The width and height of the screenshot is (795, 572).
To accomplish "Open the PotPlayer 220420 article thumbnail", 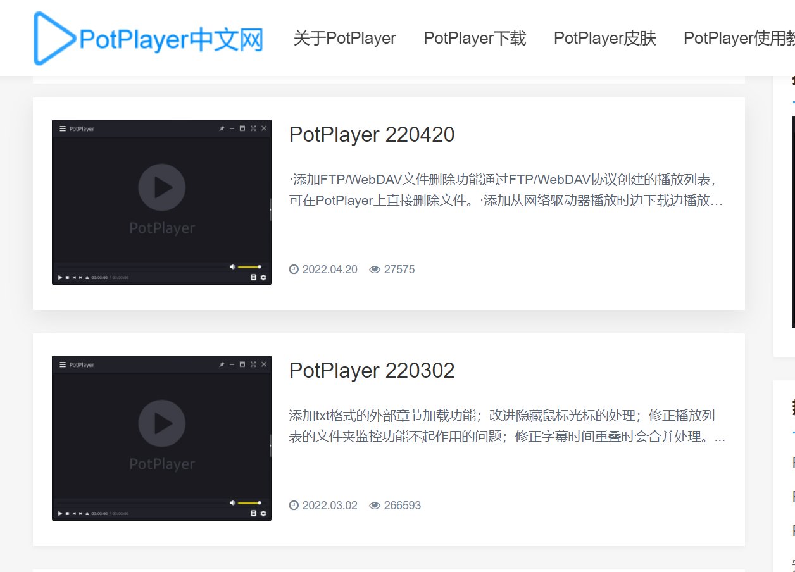I will pos(161,202).
